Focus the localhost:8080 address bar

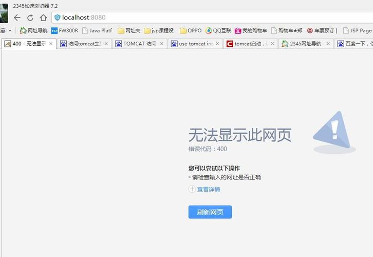[212, 17]
